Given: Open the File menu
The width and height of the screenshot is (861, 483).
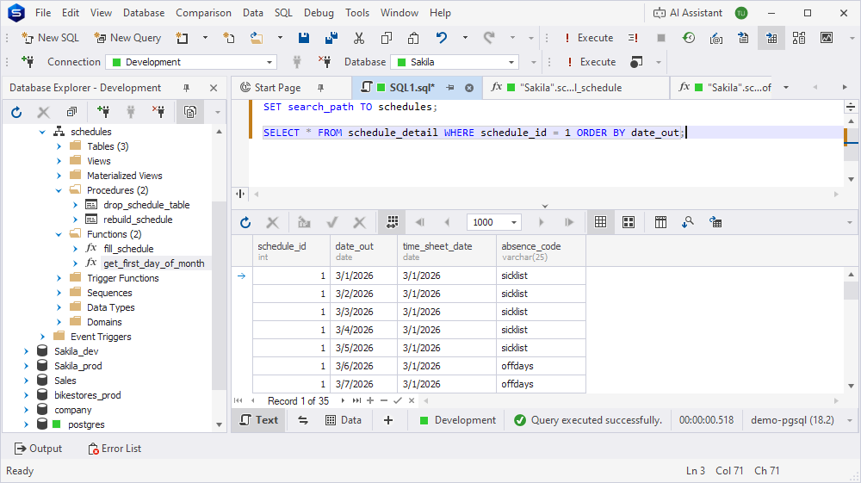Looking at the screenshot, I should tap(43, 13).
